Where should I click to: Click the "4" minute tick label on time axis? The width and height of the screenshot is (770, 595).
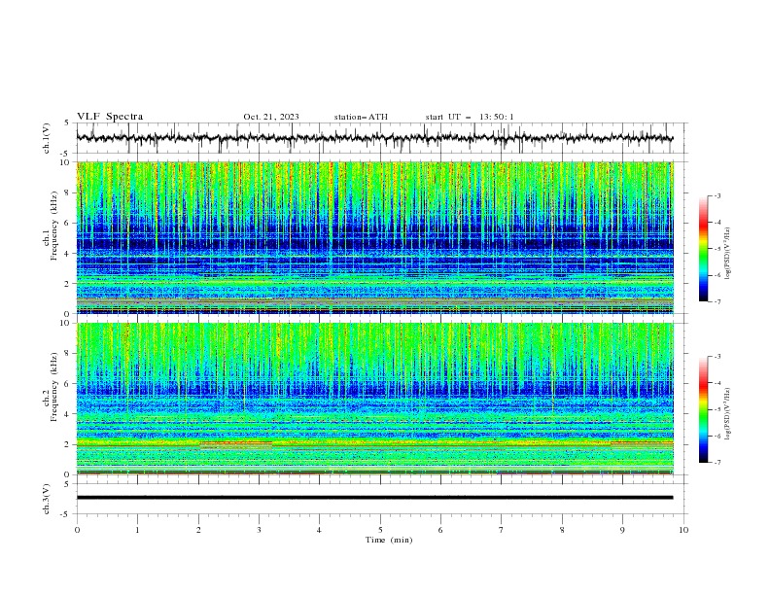pos(319,530)
